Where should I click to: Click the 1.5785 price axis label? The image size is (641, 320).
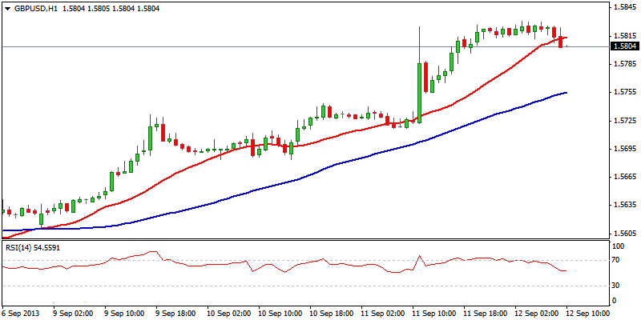click(626, 64)
